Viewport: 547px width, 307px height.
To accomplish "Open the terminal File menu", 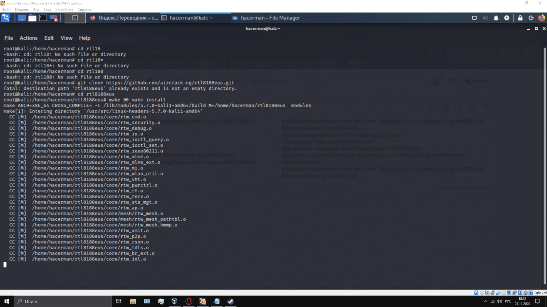I will [x=9, y=38].
